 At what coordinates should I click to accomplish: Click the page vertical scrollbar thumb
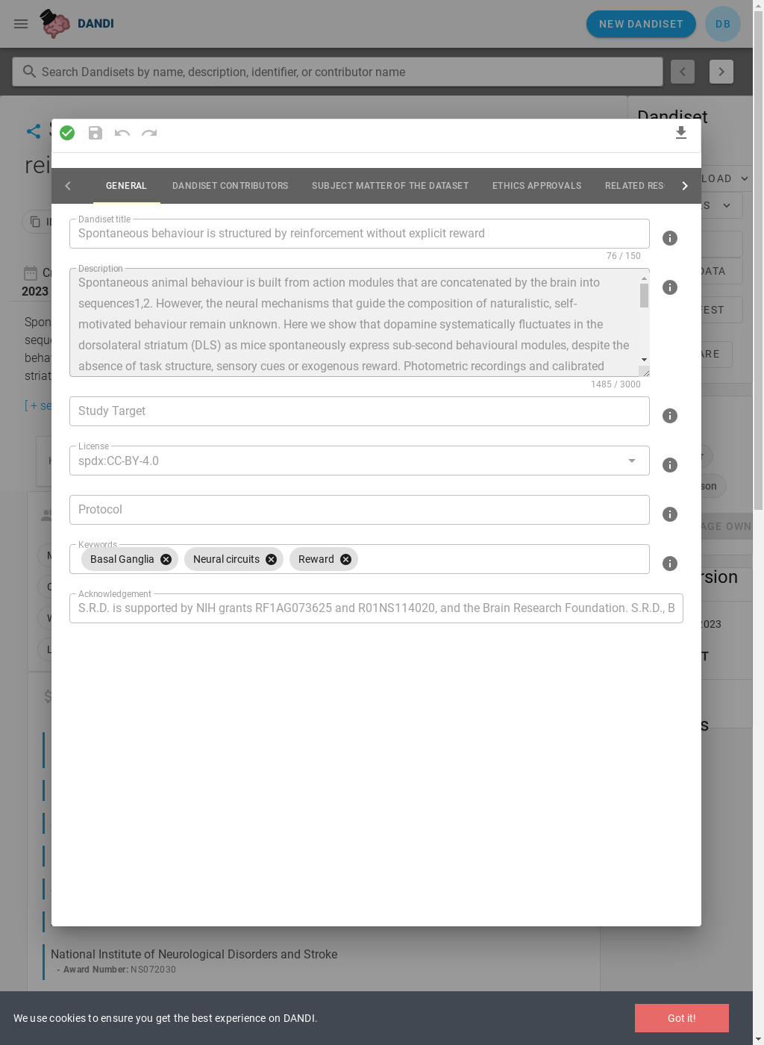(758, 261)
